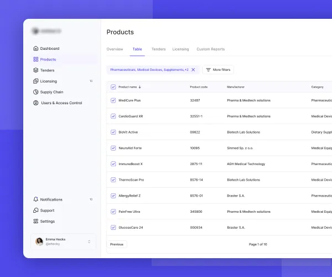Click product code 8576-01
The image size is (332, 277).
pyautogui.click(x=196, y=196)
